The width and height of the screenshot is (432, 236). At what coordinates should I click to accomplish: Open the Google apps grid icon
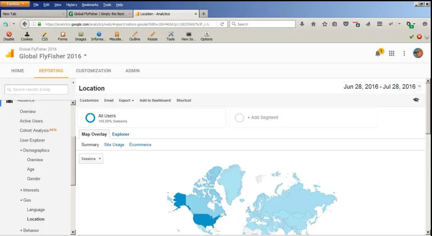[x=391, y=53]
